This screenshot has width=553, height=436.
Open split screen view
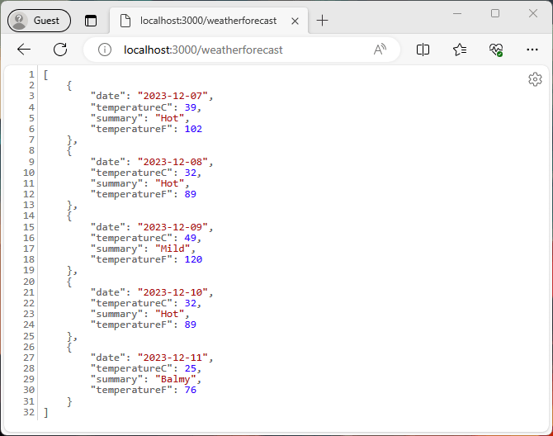coord(423,50)
